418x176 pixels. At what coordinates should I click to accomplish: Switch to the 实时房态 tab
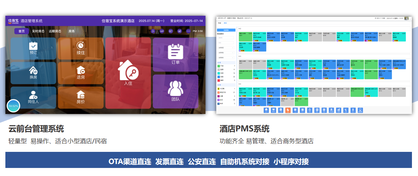38,31
